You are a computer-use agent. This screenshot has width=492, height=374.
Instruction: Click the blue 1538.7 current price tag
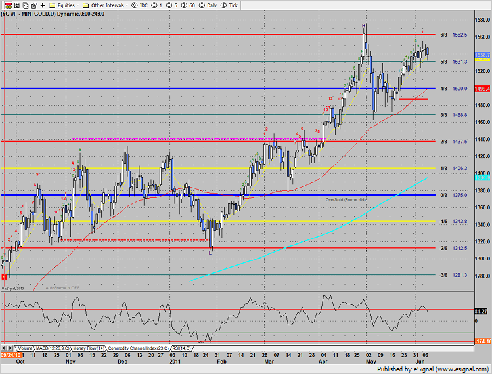[482, 55]
